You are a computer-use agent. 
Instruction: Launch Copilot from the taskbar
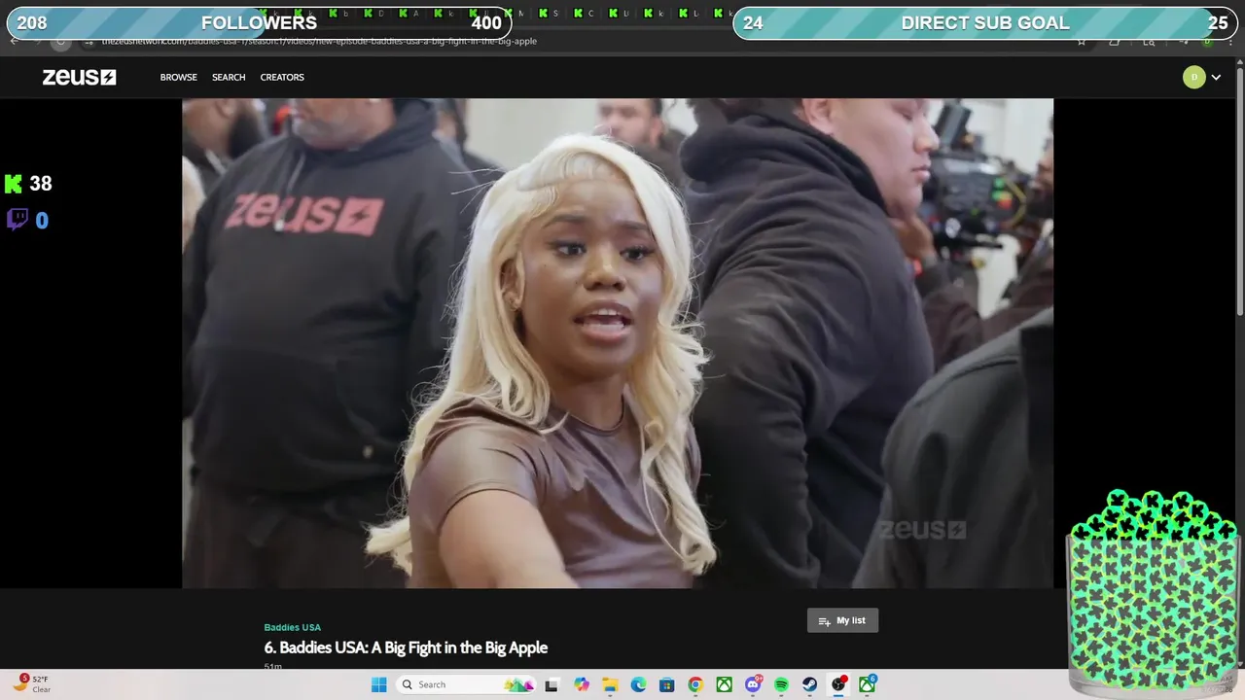coord(582,684)
